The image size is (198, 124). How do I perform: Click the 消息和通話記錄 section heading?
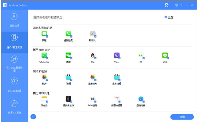point(43,28)
